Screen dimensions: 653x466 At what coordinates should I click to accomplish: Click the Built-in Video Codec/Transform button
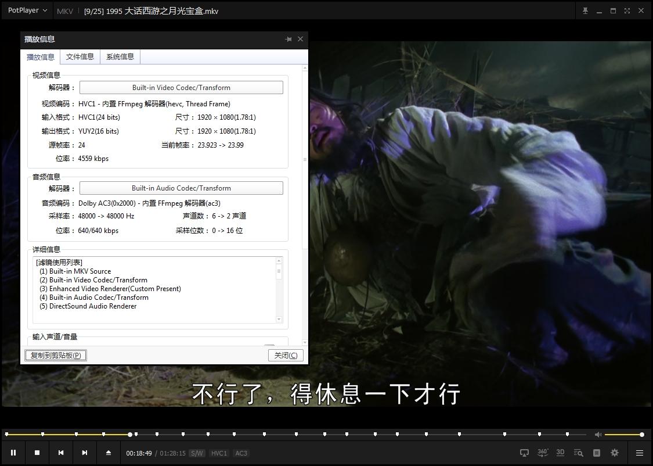(x=181, y=88)
